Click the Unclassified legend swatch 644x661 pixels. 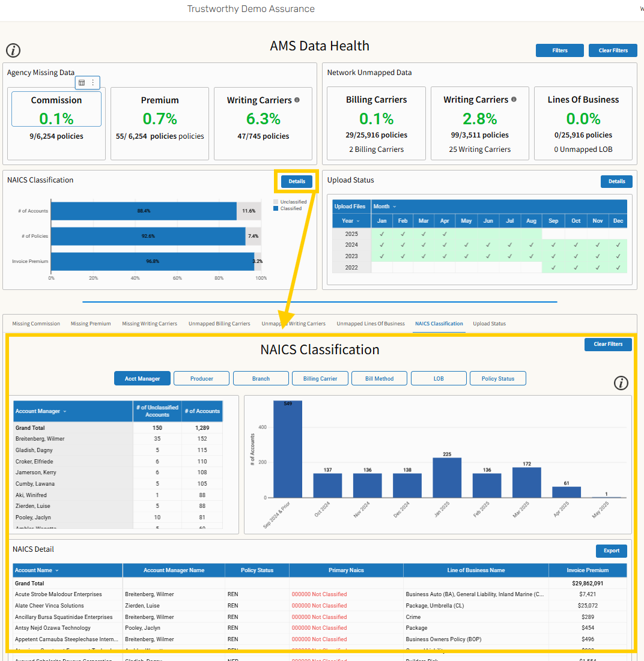276,202
